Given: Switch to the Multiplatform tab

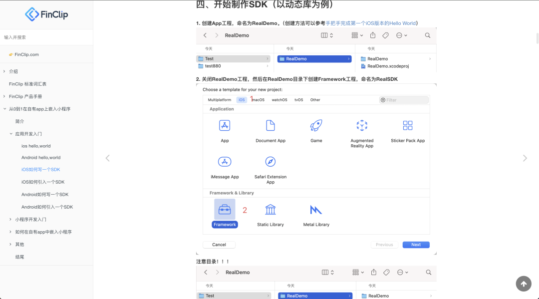Looking at the screenshot, I should pyautogui.click(x=220, y=100).
